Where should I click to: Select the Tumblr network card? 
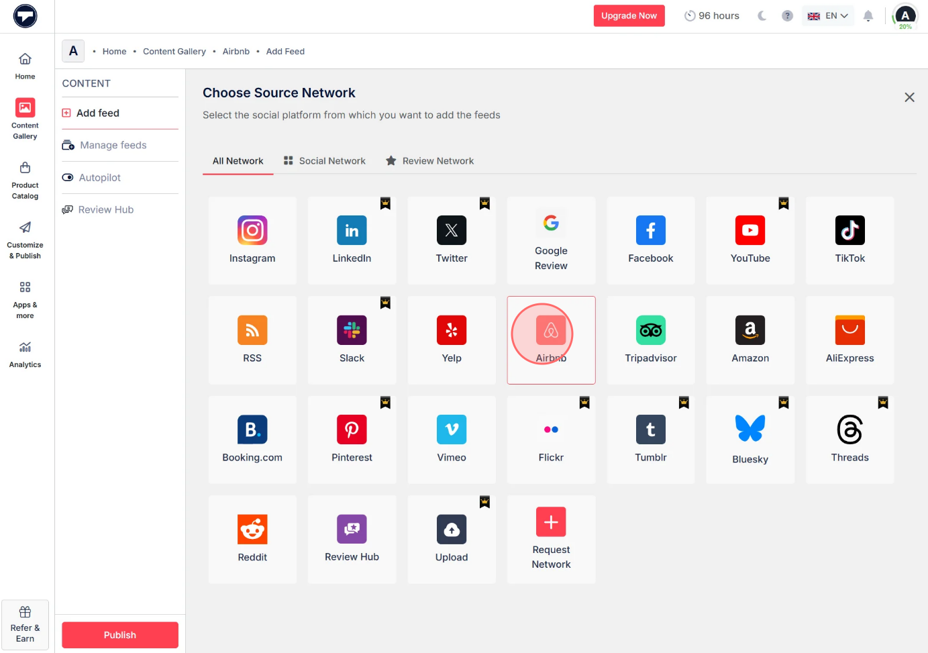point(651,440)
